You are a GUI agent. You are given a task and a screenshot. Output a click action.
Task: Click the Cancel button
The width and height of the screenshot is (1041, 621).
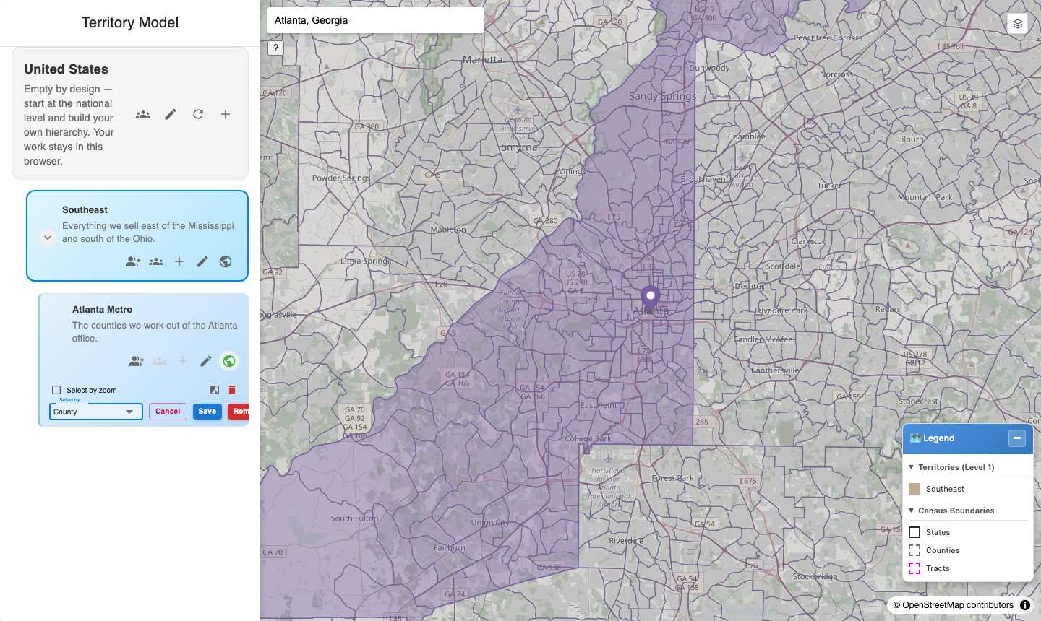pos(168,412)
